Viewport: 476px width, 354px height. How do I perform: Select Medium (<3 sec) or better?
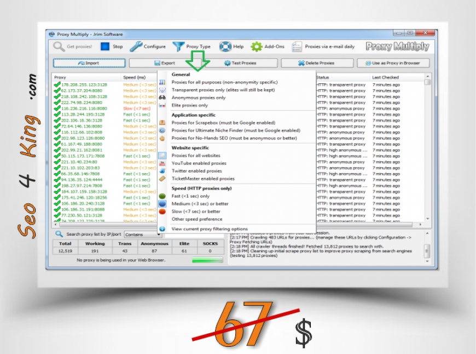[200, 204]
